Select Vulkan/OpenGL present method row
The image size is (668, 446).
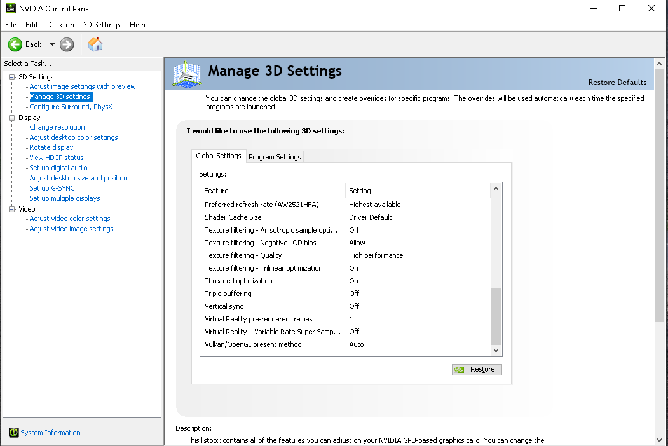(x=346, y=344)
